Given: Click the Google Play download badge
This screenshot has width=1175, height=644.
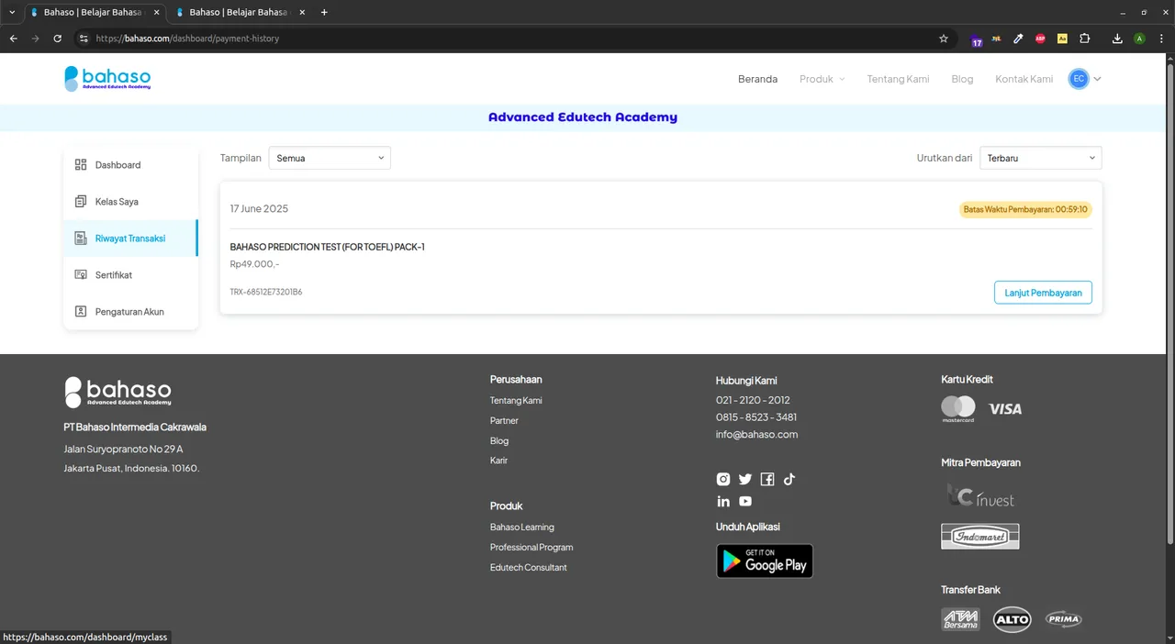Looking at the screenshot, I should (x=764, y=561).
